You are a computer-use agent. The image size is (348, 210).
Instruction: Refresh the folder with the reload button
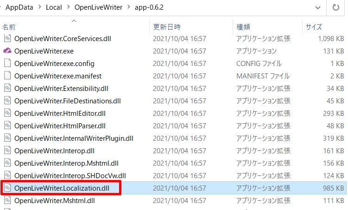(336, 7)
